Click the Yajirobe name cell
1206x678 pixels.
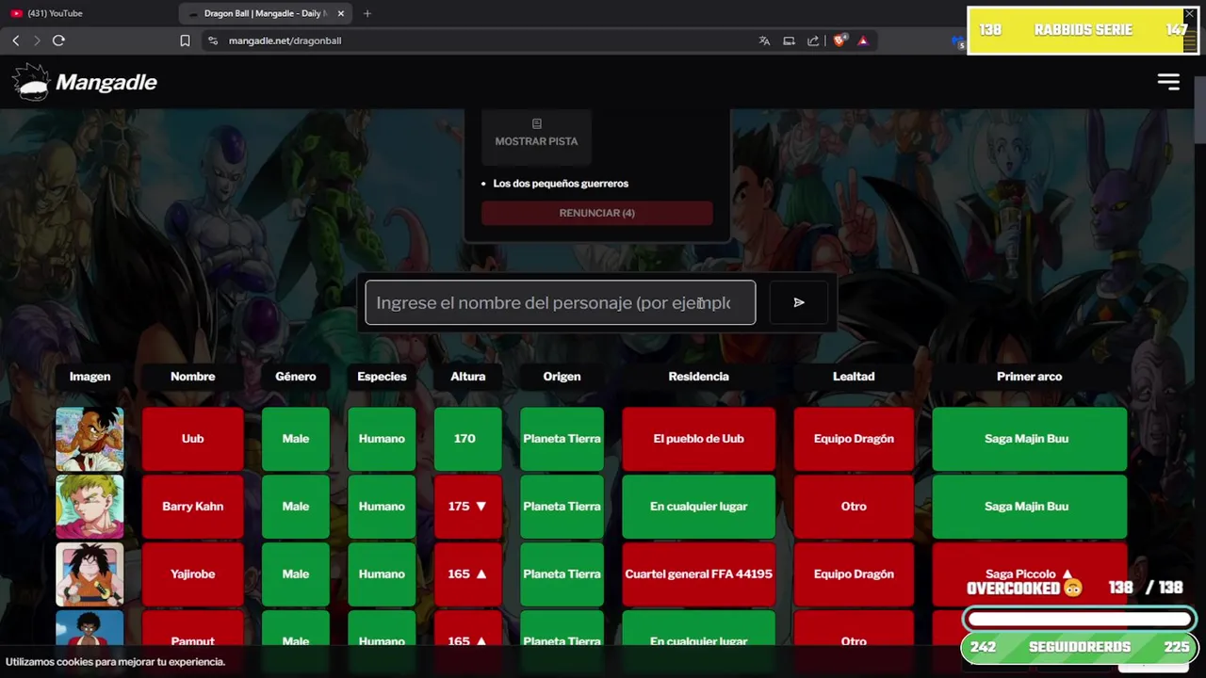pos(193,574)
